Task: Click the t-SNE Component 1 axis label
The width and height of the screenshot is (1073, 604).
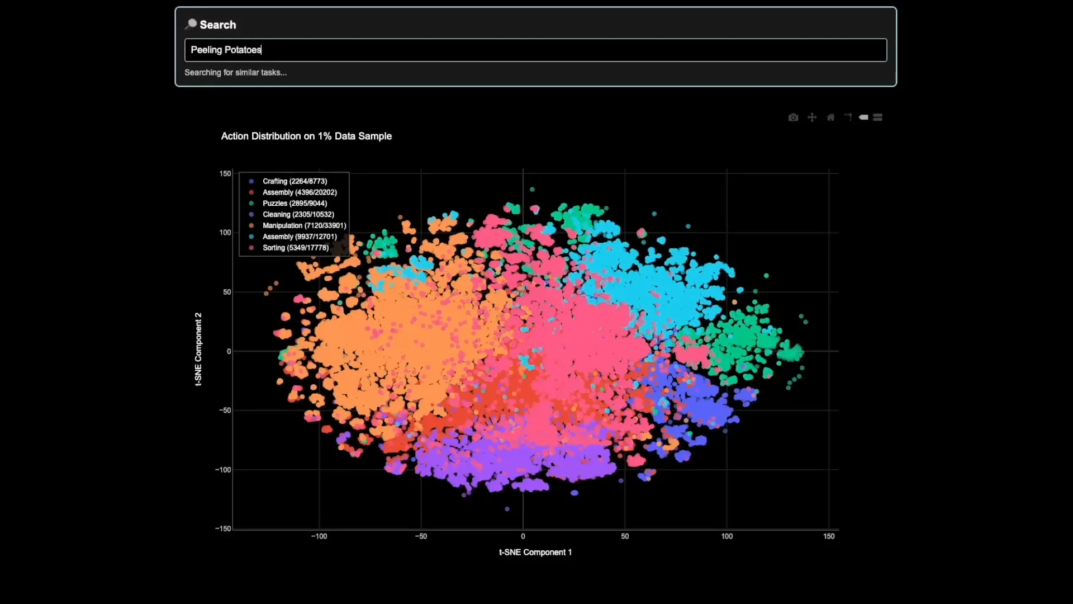Action: (x=535, y=552)
